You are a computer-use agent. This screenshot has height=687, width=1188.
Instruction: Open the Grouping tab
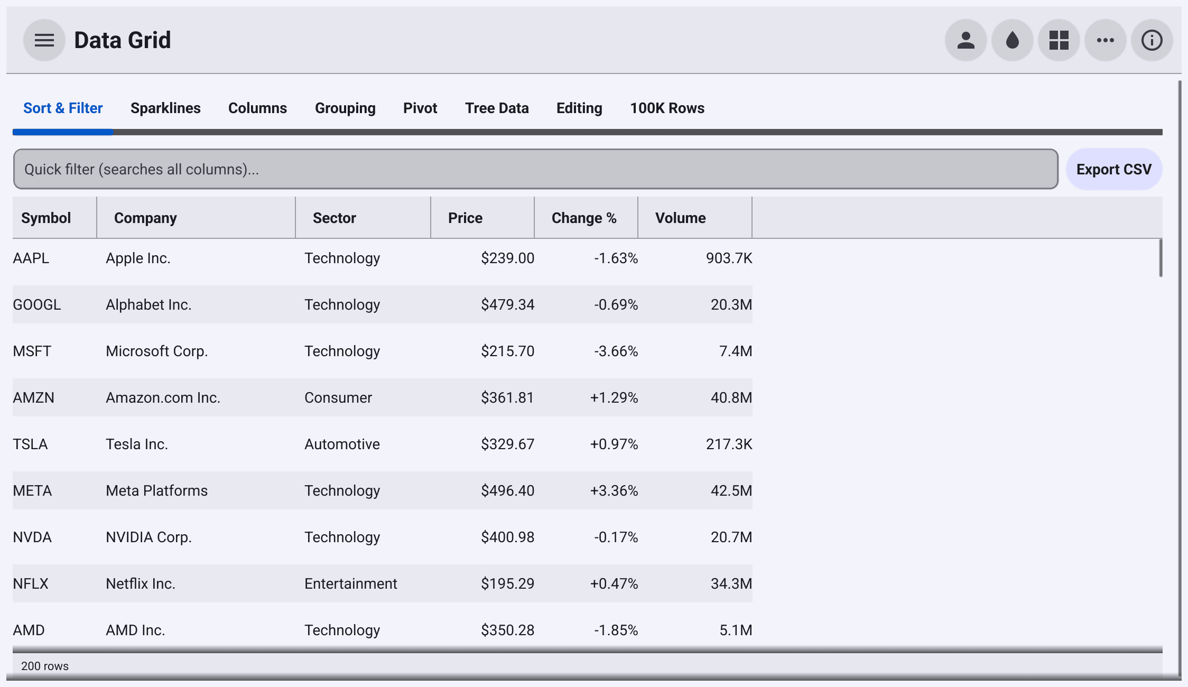click(x=345, y=108)
